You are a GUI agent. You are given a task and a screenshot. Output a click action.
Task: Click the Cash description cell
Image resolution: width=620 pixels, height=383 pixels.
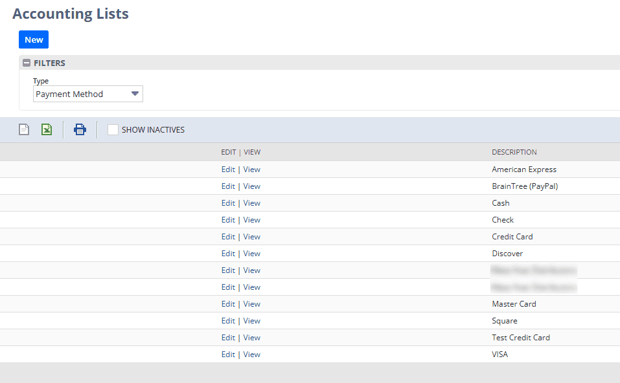tap(501, 203)
